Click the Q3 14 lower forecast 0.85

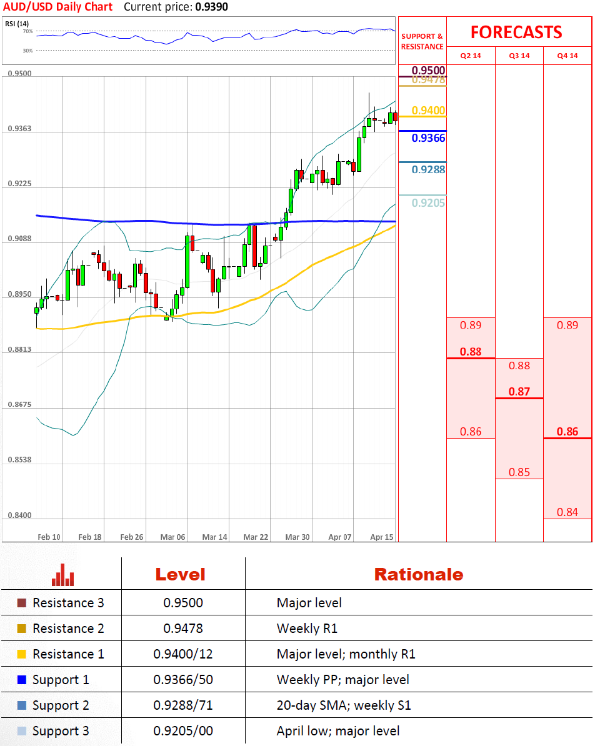point(519,472)
